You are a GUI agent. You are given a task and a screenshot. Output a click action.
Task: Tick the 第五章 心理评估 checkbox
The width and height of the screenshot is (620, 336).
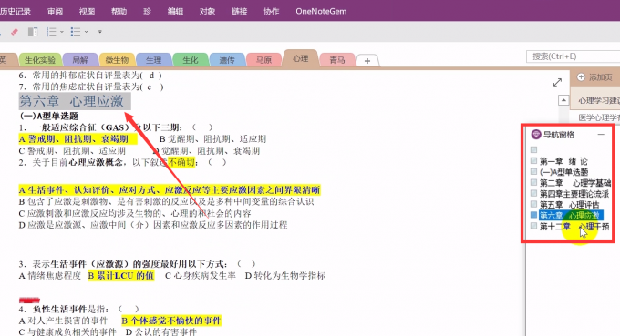tap(533, 204)
